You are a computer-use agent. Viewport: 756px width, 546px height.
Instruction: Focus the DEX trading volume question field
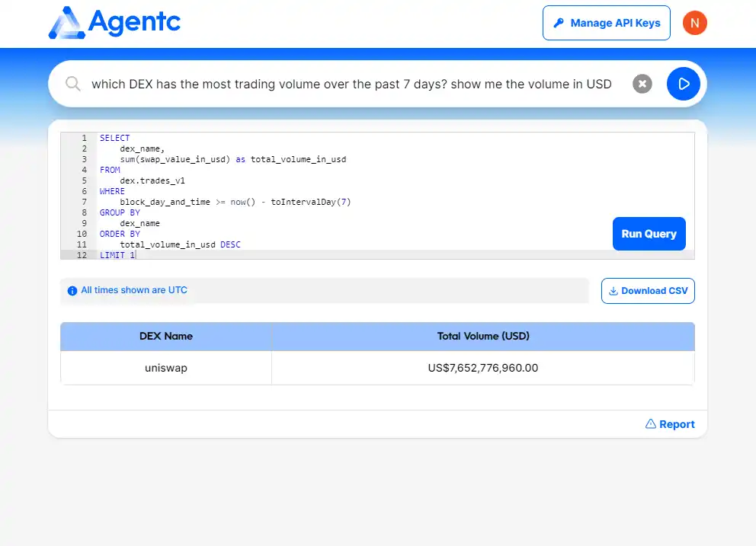351,84
